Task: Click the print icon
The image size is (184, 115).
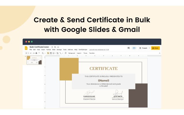Action: pyautogui.click(x=36, y=53)
